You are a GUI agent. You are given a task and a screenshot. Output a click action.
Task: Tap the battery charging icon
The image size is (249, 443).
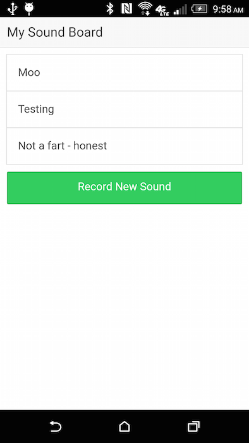click(x=199, y=9)
